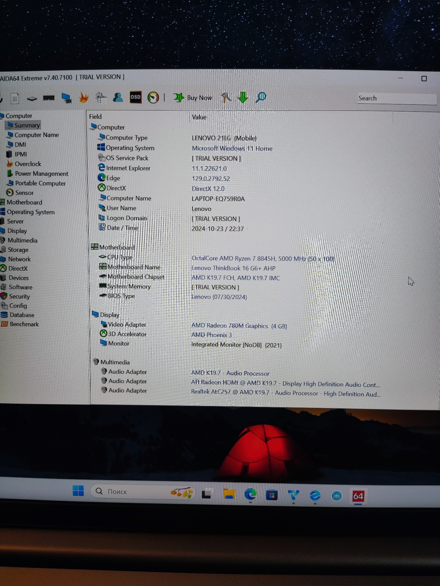Viewport: 440px width, 586px height.
Task: Select the 2024-10-23 / 22:37 date value
Action: point(218,229)
